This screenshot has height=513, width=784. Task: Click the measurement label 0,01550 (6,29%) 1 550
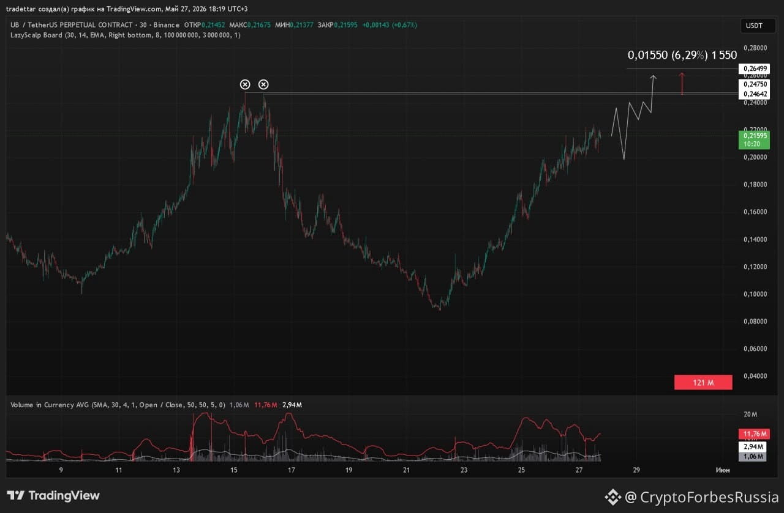click(682, 55)
